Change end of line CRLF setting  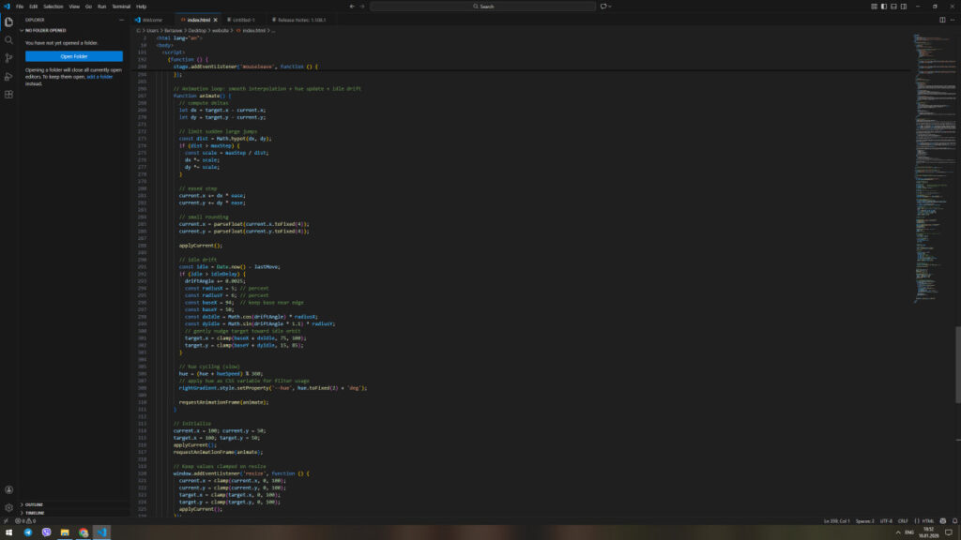pos(903,521)
